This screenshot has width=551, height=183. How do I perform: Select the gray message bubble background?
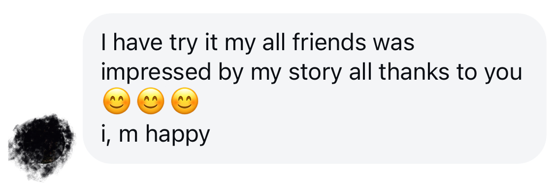(315, 89)
